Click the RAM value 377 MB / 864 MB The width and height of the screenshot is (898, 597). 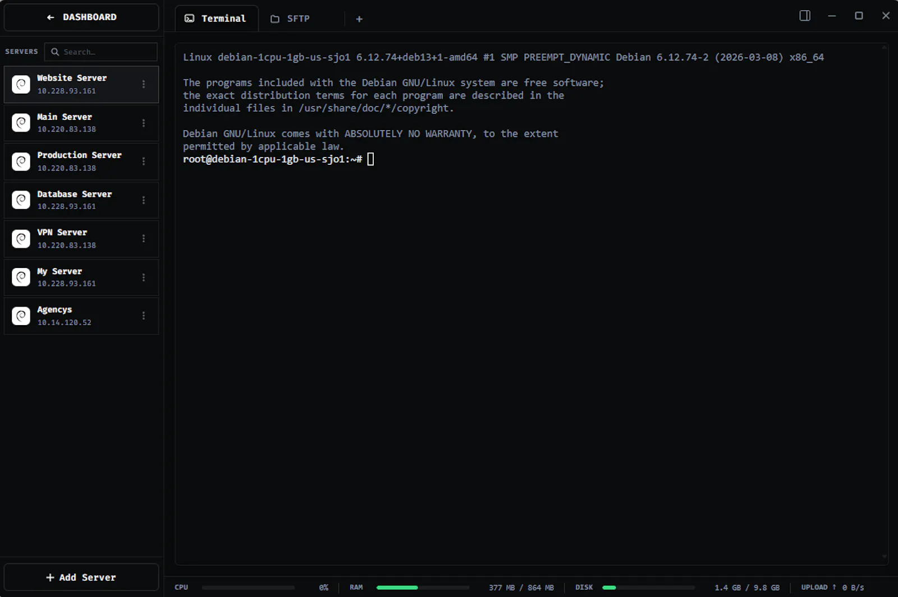tap(521, 587)
